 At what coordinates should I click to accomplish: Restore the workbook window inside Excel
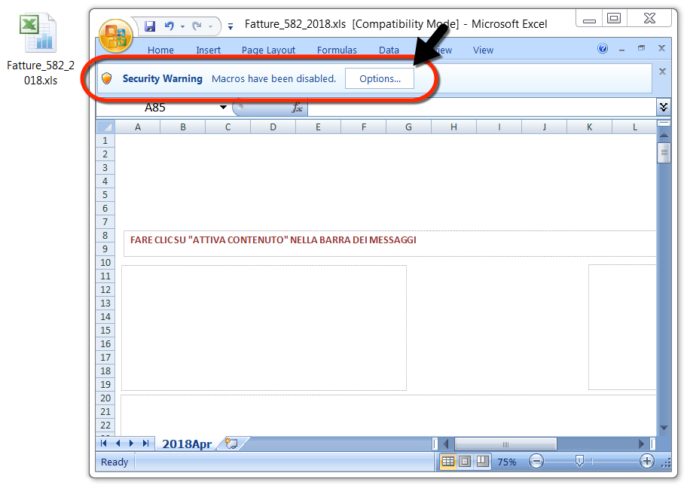pos(642,48)
